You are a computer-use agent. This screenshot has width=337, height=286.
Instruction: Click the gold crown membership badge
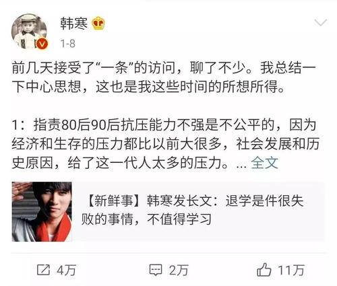coord(98,23)
